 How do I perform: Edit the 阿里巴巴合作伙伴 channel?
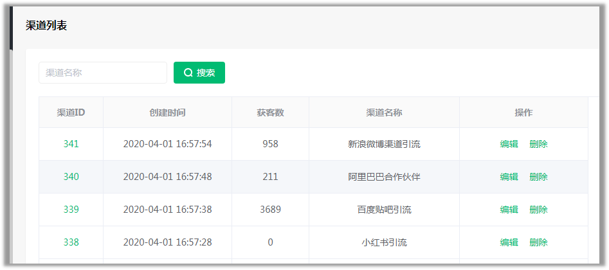[x=509, y=177]
